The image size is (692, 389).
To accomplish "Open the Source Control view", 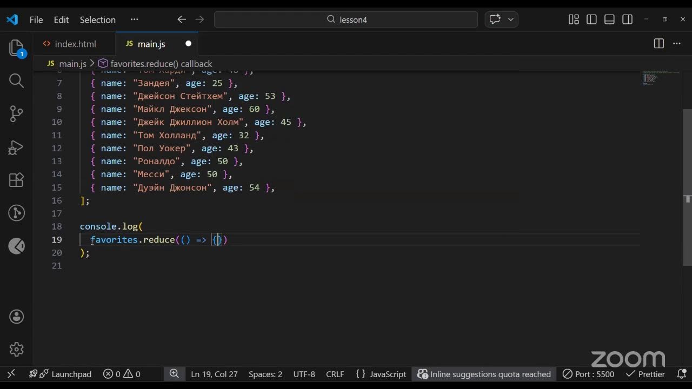I will (x=17, y=113).
